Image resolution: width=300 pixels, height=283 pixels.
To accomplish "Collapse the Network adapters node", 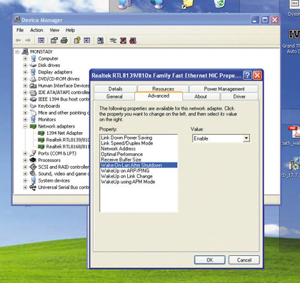I will coord(25,126).
